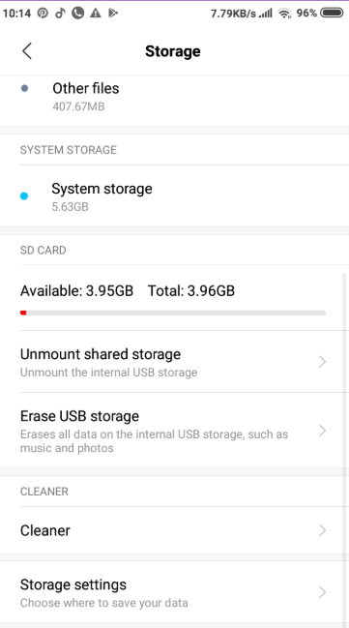The width and height of the screenshot is (349, 628).
Task: Open the Other files entry
Action: pos(174,97)
